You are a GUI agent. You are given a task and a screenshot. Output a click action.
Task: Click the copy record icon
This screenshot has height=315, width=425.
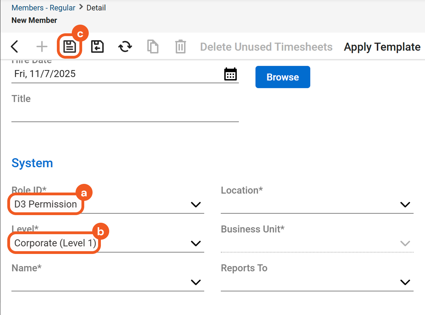tap(153, 46)
